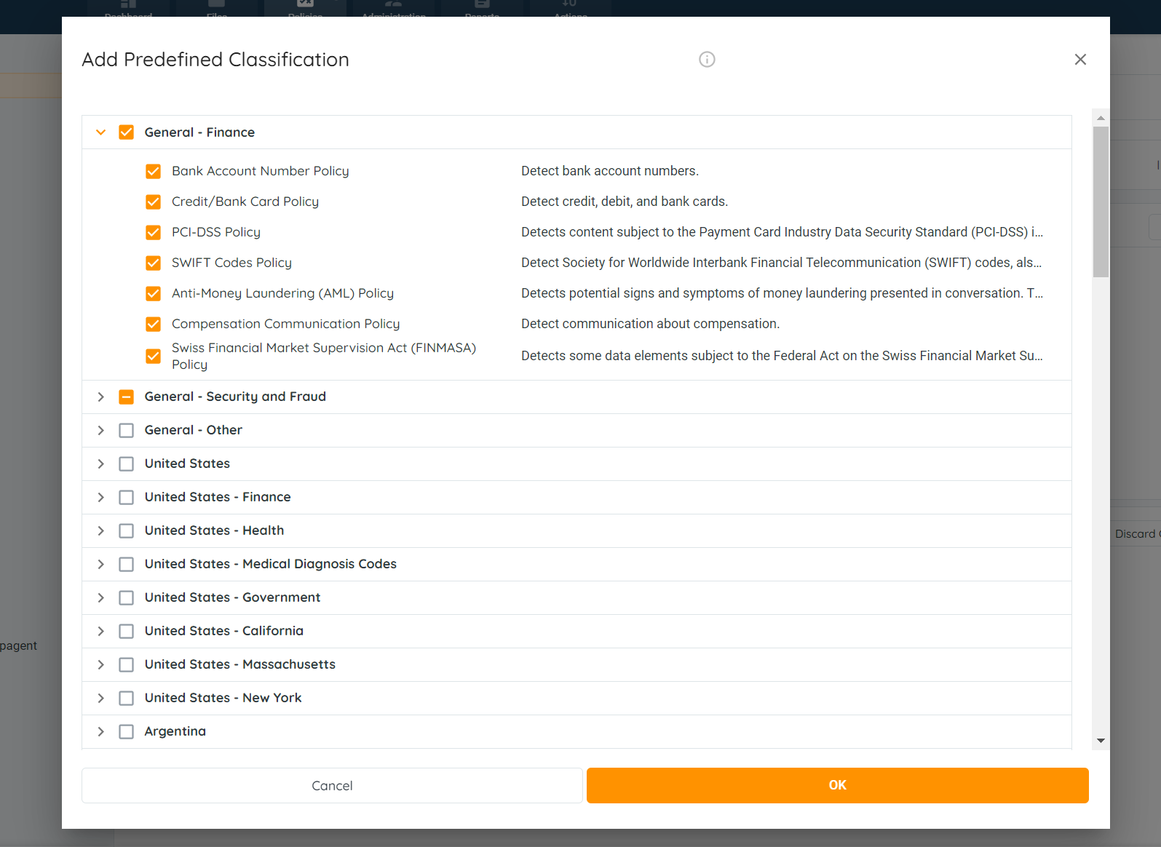Click the Cancel button
The image size is (1161, 847).
click(332, 785)
